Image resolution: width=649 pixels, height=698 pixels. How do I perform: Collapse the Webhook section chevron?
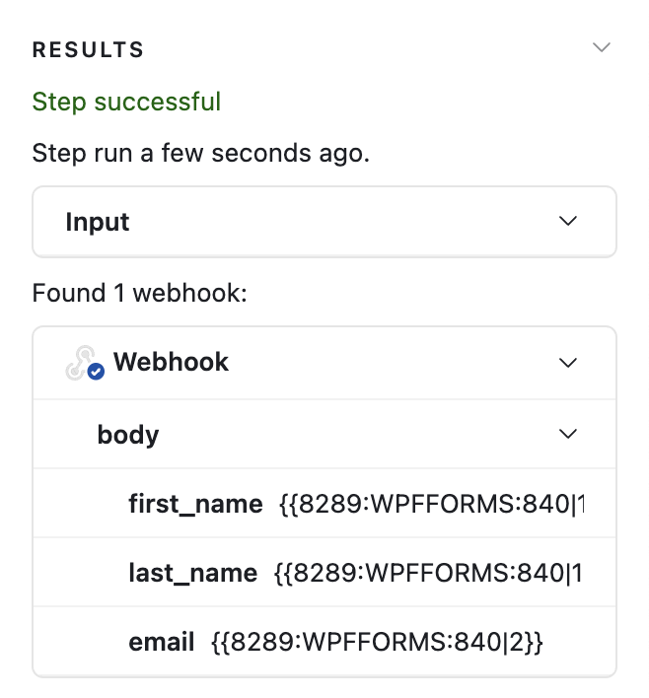[x=567, y=363]
